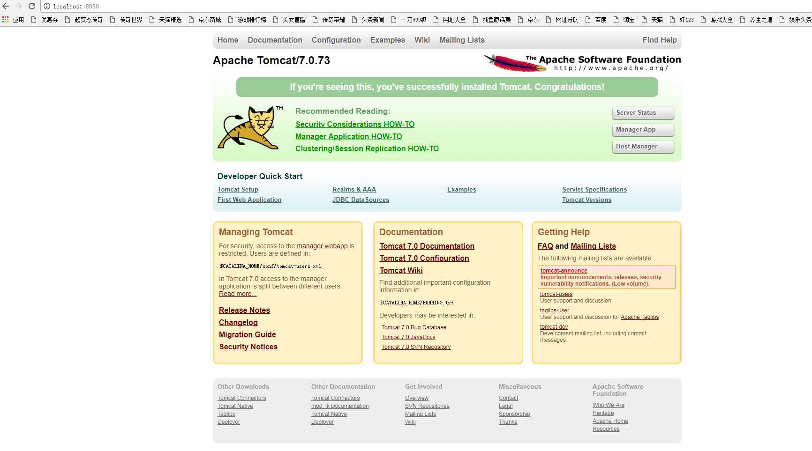Open the Changelog link
Viewport: 812px width, 451px height.
pyautogui.click(x=238, y=322)
